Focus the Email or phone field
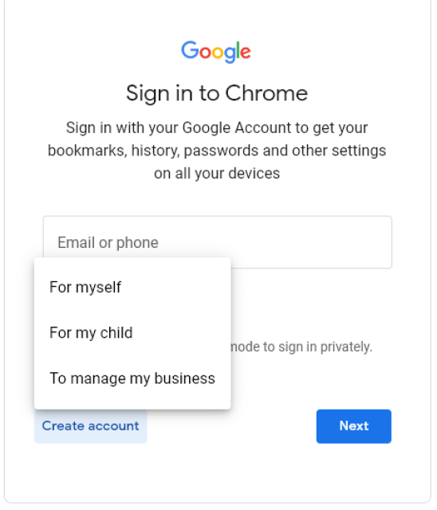437x510 pixels. 218,242
